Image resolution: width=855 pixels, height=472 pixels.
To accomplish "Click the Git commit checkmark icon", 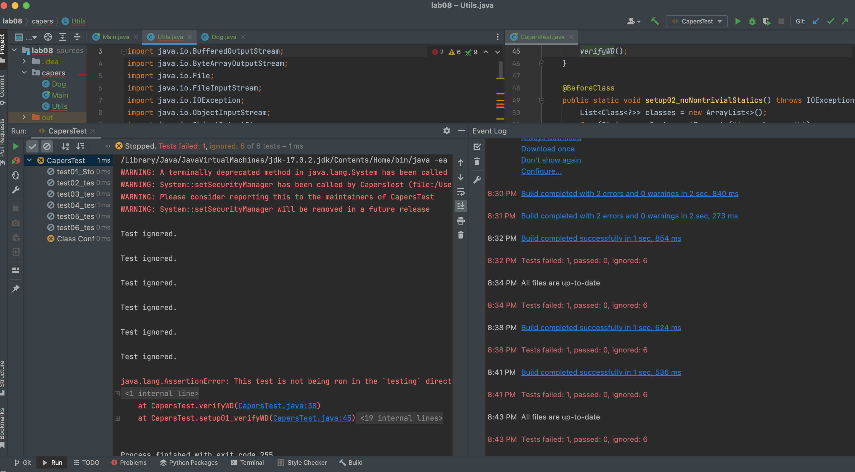I will tap(830, 22).
